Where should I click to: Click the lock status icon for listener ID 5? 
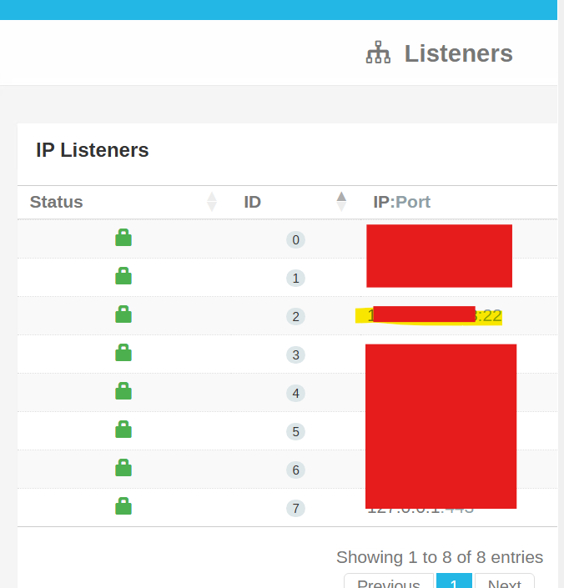tap(123, 430)
